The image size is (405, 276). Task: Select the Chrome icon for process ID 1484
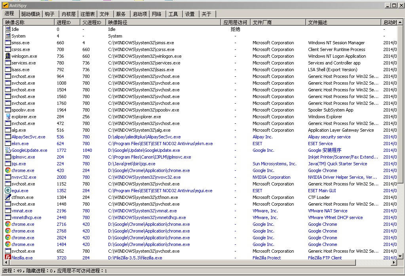pyautogui.click(x=8, y=244)
